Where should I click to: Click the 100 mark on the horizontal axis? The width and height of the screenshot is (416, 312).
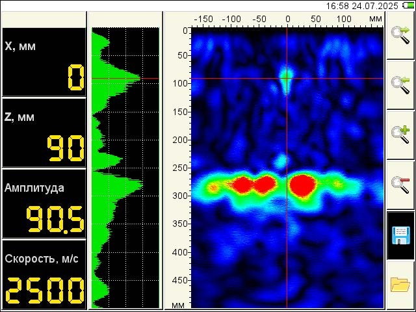343,19
